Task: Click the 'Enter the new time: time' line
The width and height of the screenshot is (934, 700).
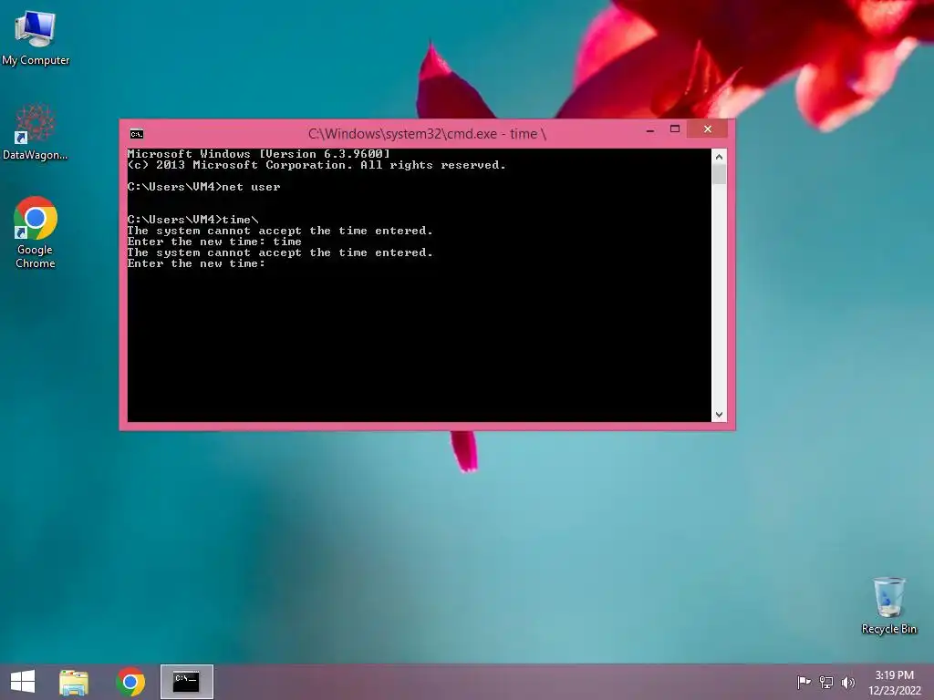Action: tap(214, 242)
